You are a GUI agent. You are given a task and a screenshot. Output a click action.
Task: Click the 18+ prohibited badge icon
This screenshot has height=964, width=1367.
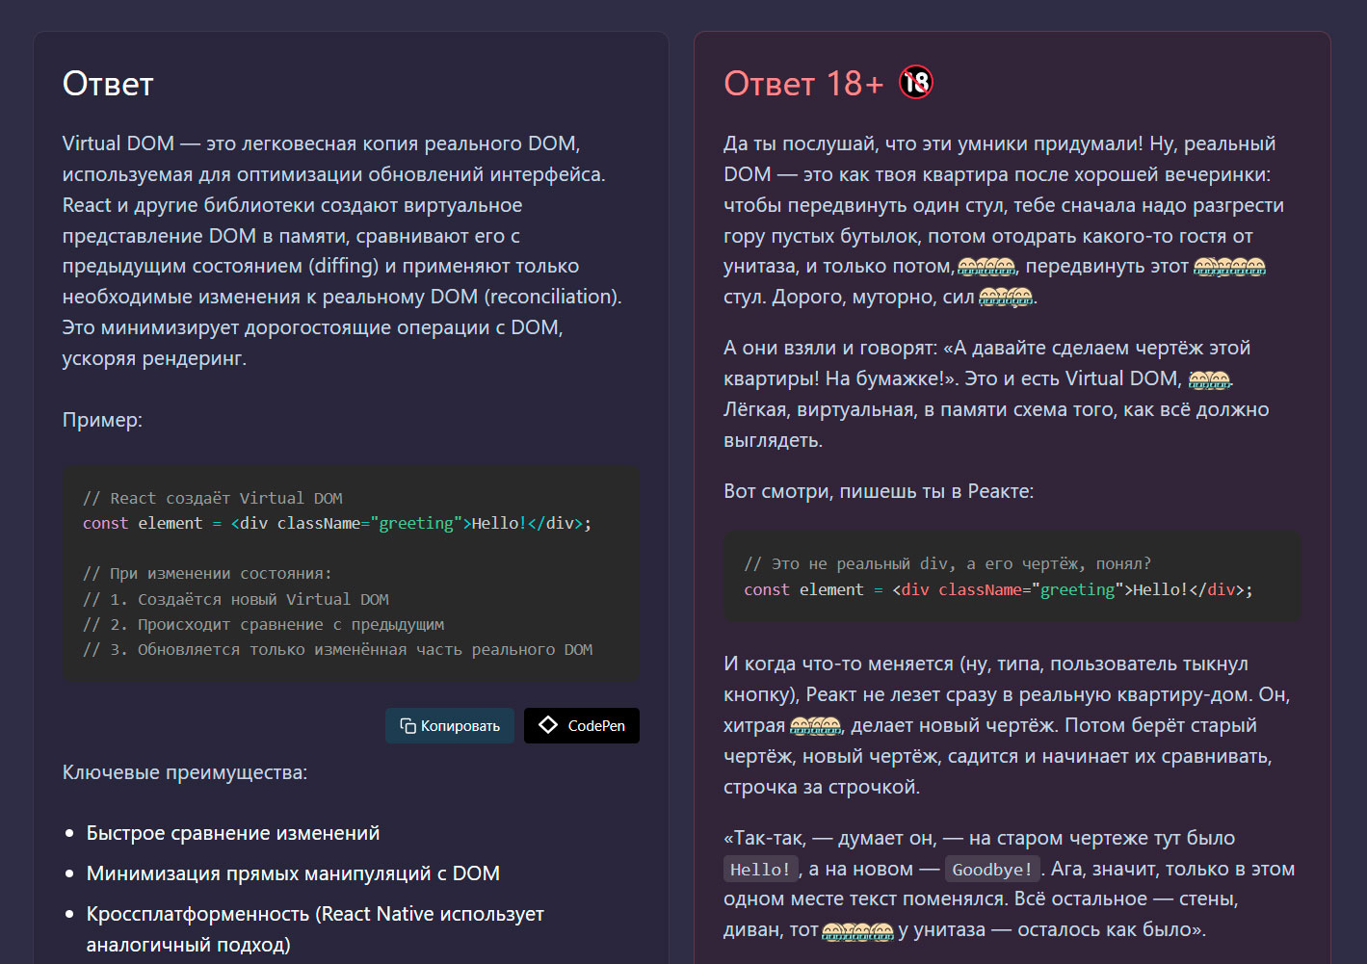(x=916, y=83)
